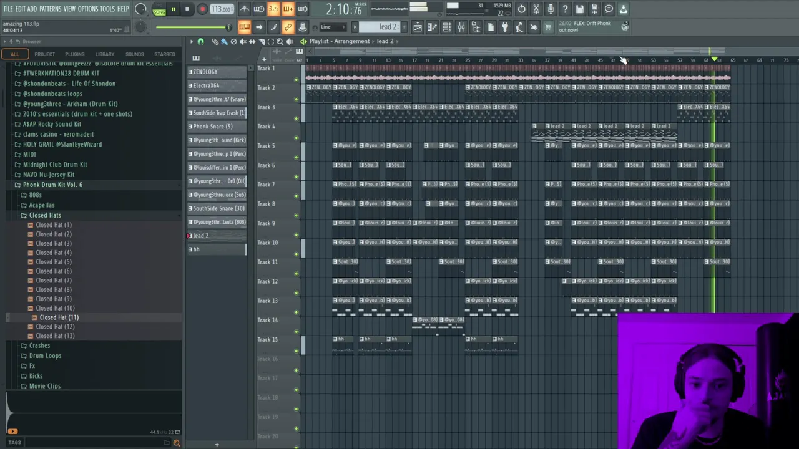Select the Delete tool in playlist
This screenshot has height=449, width=799.
(233, 41)
